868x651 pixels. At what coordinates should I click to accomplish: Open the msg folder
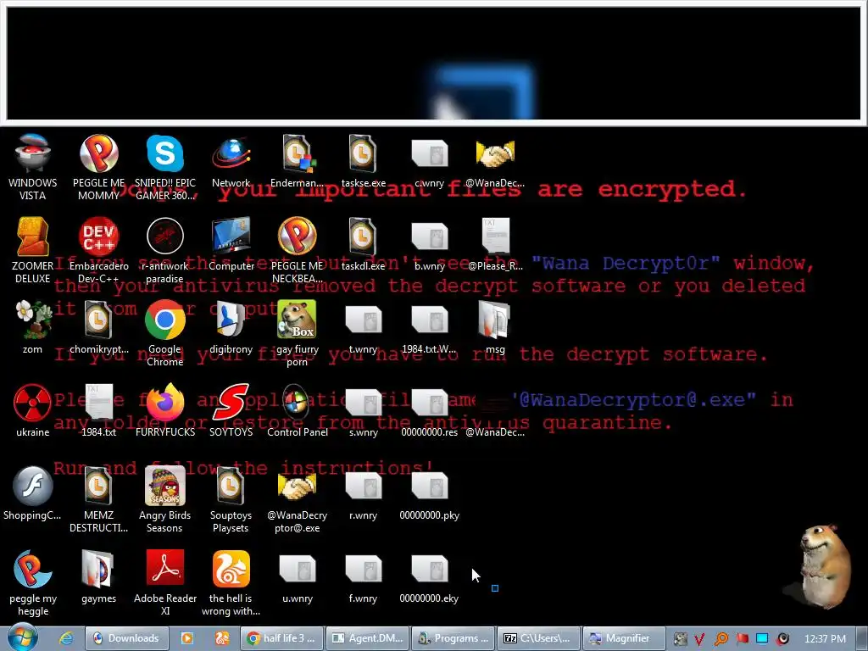click(495, 328)
